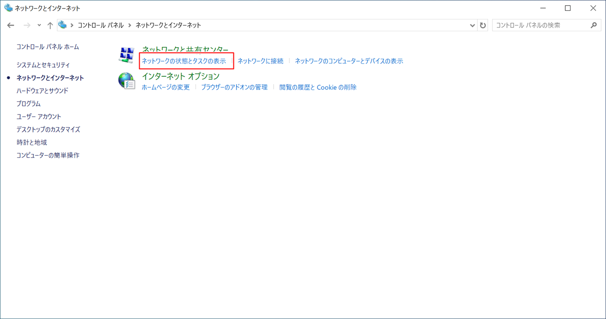Viewport: 606px width, 319px height.
Task: Expand chevron after コントロール パネル breadcrumb
Action: pos(130,26)
